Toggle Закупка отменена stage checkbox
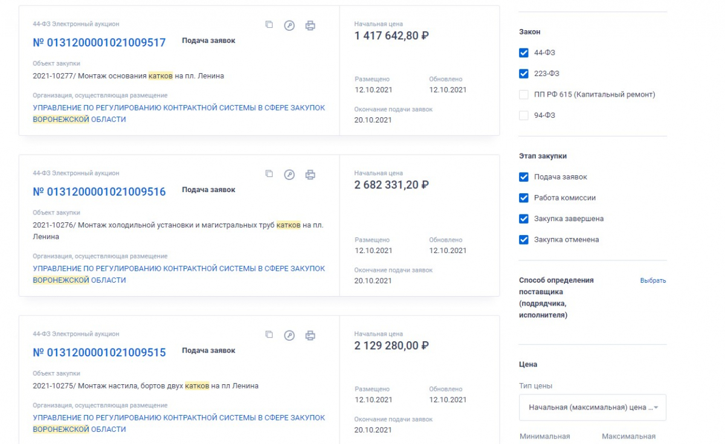725x444 pixels. coord(524,240)
